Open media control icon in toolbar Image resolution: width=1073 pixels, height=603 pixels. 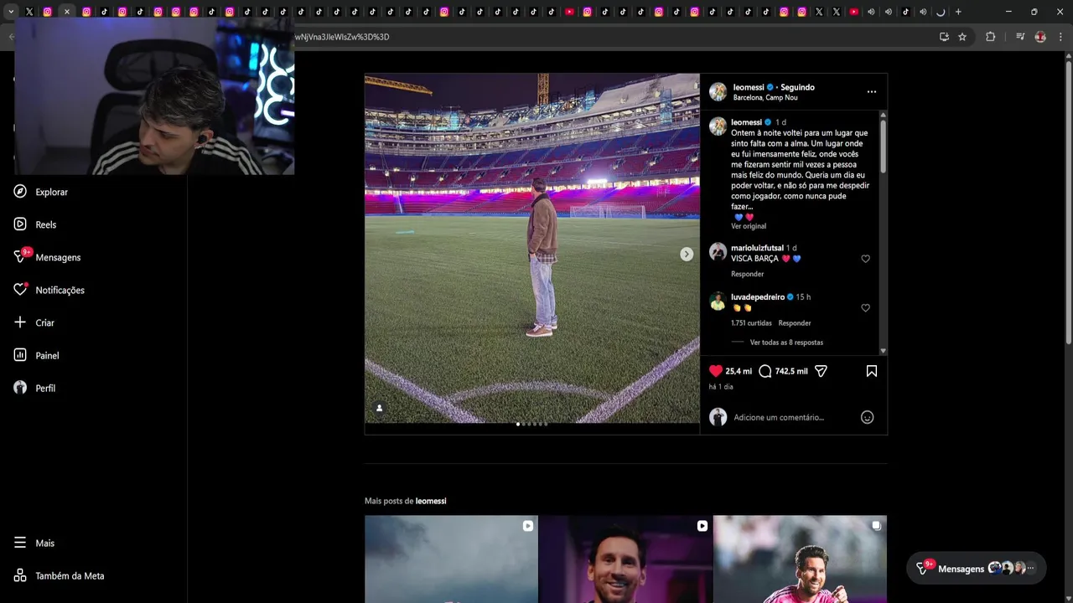click(1020, 37)
